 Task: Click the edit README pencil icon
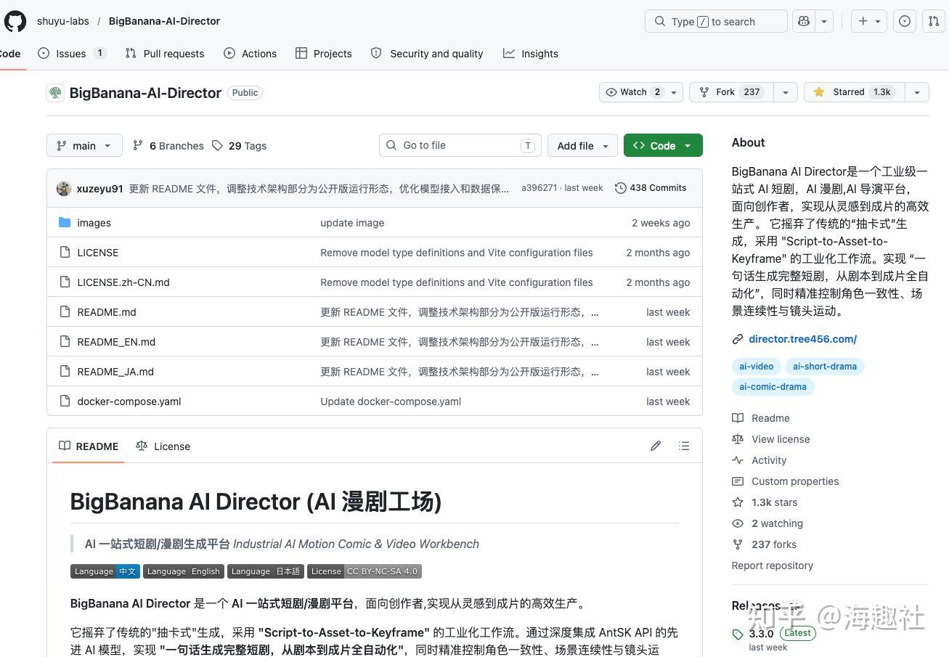pos(656,446)
